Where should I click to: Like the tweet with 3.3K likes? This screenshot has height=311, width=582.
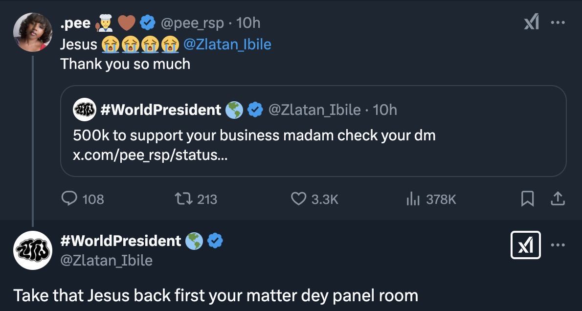[298, 199]
